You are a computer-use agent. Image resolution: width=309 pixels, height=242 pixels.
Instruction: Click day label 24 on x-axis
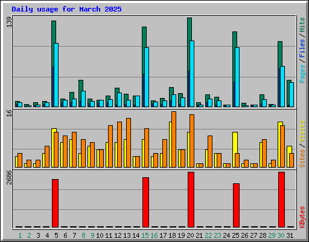[226, 235]
